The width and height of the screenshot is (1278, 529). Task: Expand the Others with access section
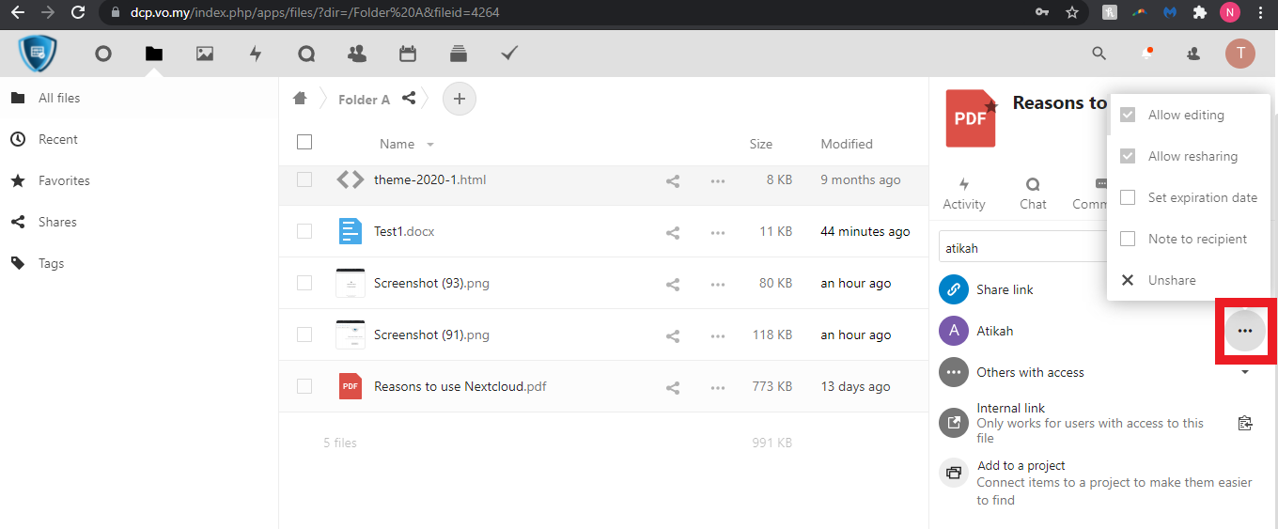click(x=1245, y=372)
